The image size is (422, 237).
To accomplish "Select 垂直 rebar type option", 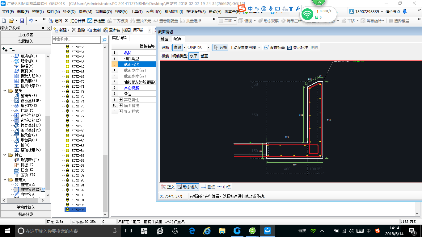I will pos(204,56).
